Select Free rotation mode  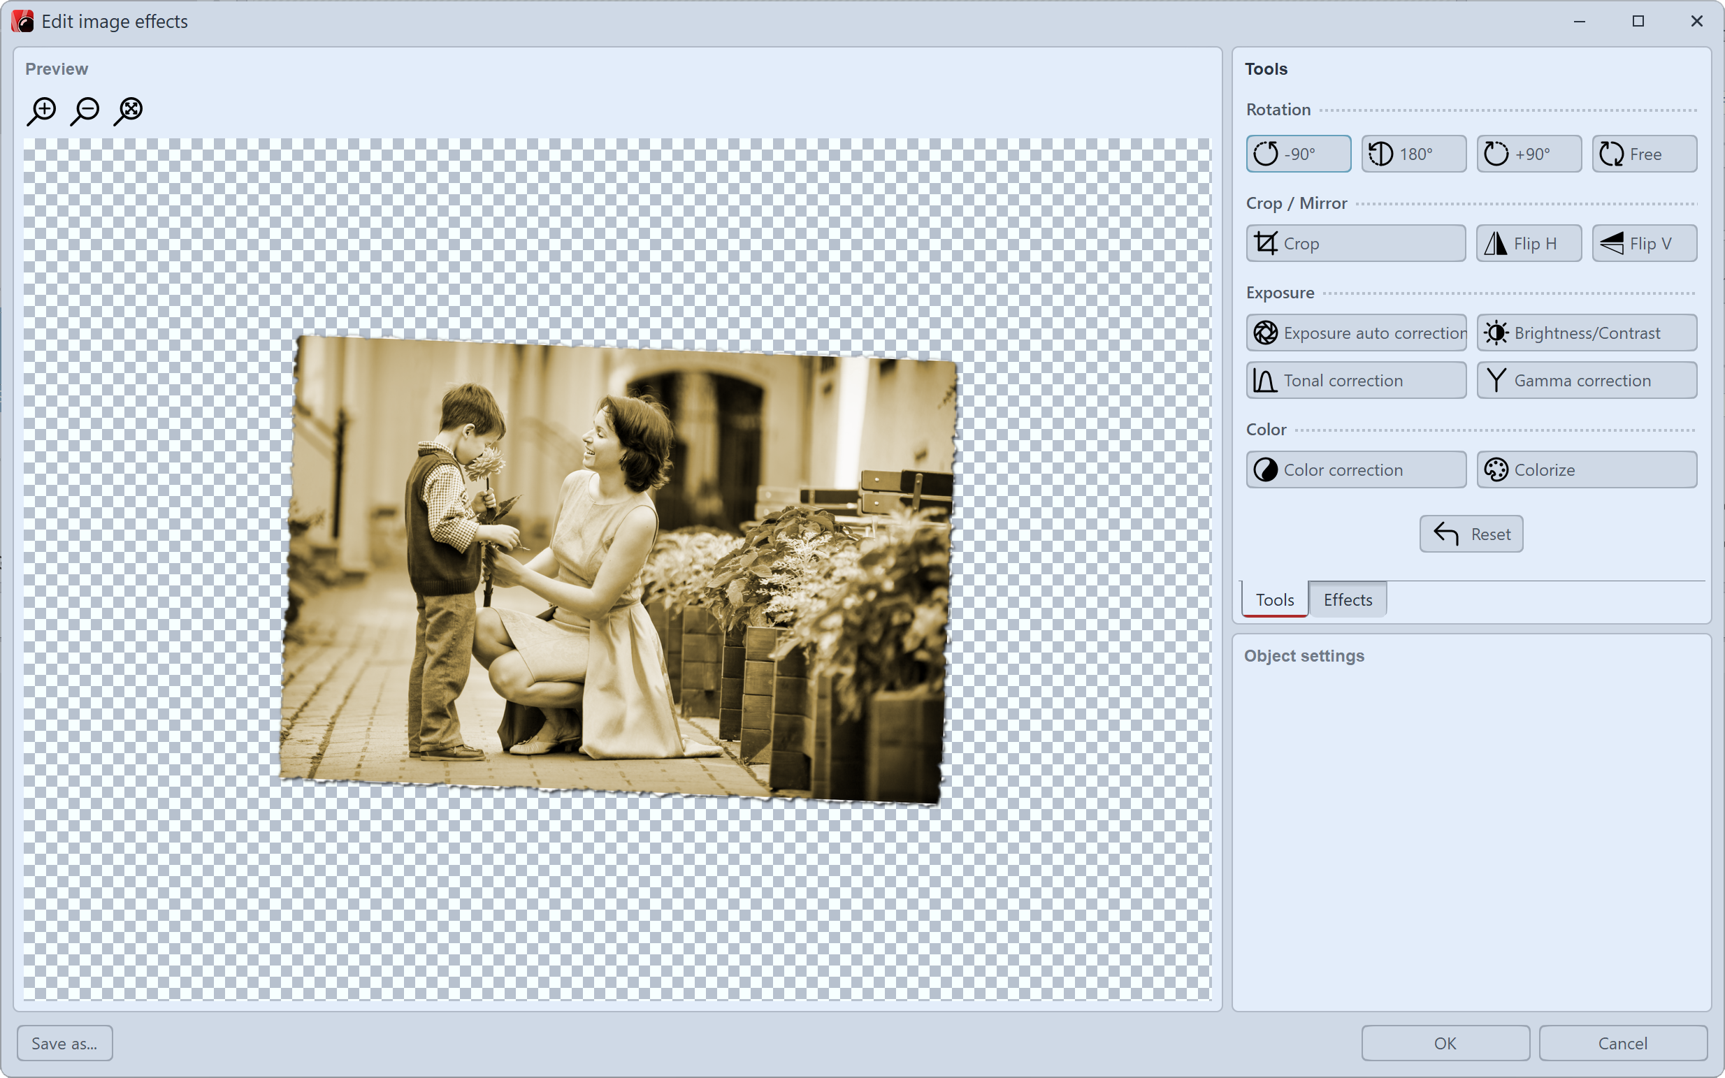(1644, 153)
